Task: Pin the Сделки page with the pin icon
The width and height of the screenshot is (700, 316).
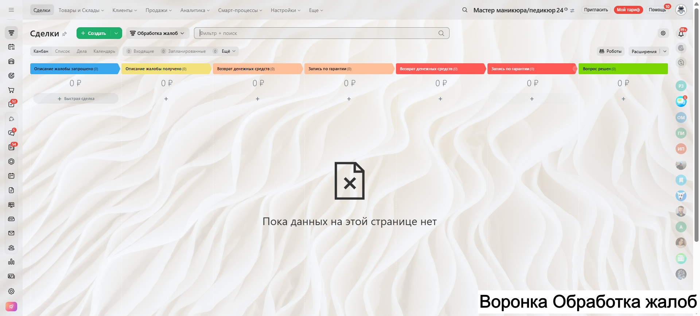Action: click(65, 34)
